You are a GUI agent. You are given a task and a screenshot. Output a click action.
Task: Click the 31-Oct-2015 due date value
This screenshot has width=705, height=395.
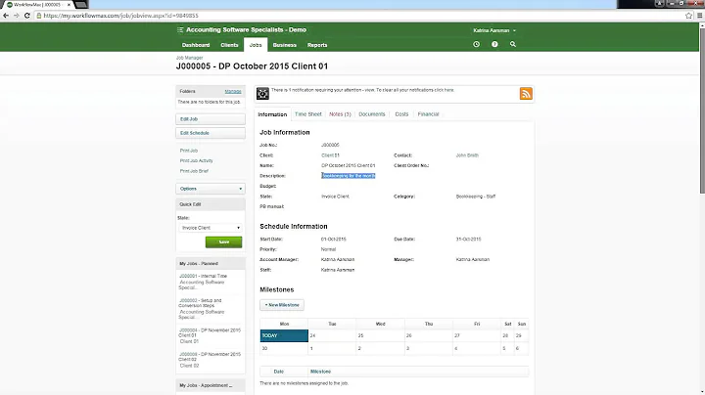pos(468,240)
